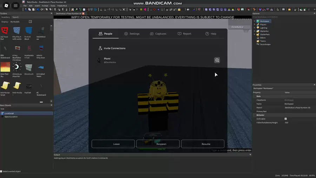Click the Explorer filter field

(284, 17)
